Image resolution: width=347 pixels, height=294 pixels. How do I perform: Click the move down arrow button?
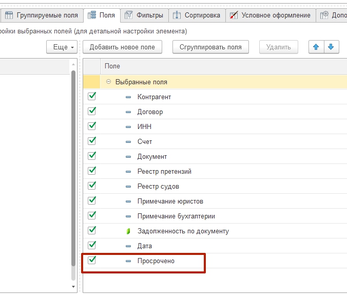click(331, 47)
